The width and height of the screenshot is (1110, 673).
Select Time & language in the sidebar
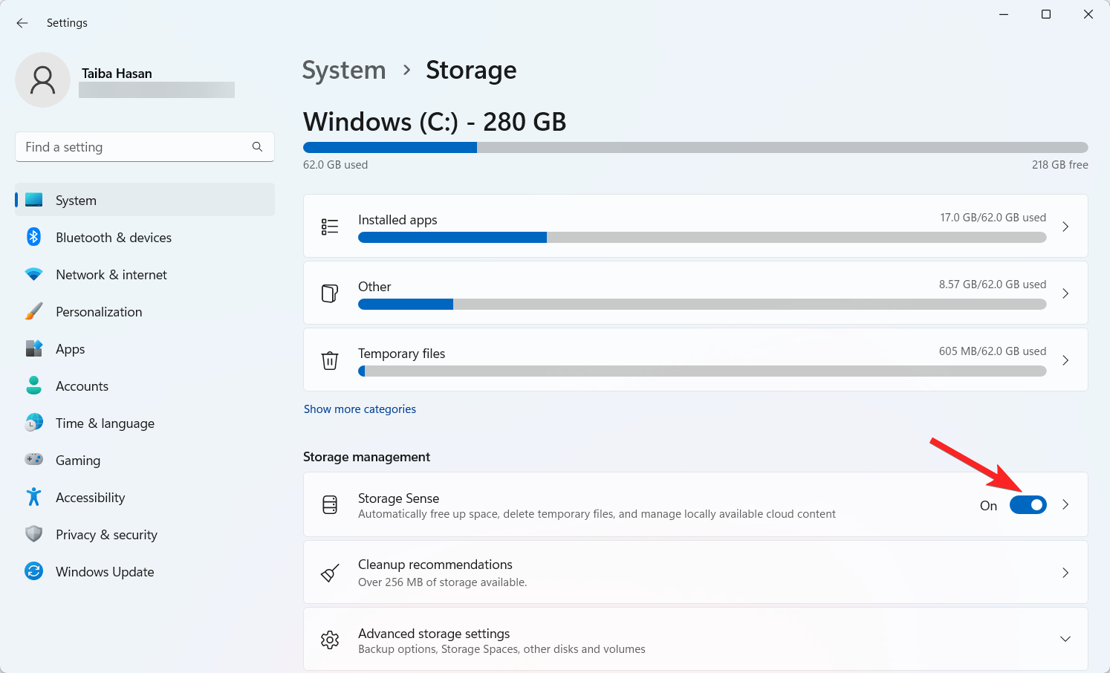[34, 423]
